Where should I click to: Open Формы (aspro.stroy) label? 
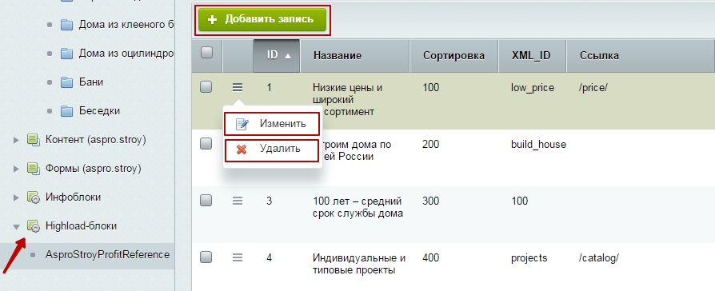[x=94, y=169]
